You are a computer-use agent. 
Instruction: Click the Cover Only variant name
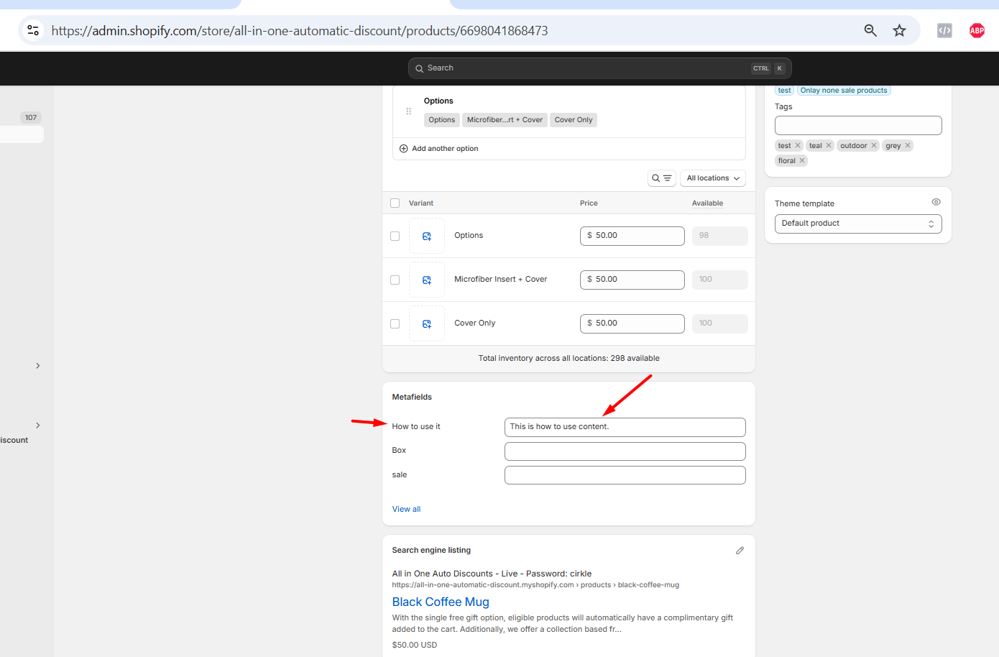tap(474, 323)
